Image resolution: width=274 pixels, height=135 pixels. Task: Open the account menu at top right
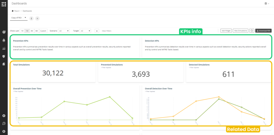267,4
